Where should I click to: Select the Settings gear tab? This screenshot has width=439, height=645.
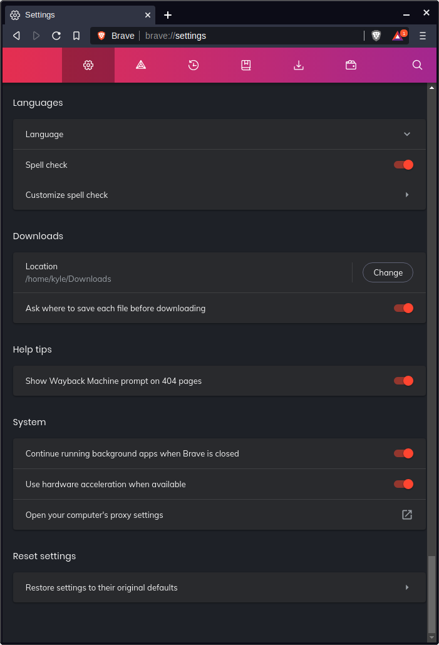tap(88, 64)
